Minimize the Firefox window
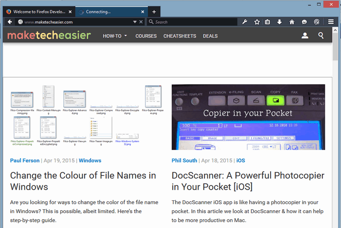 pyautogui.click(x=309, y=4)
